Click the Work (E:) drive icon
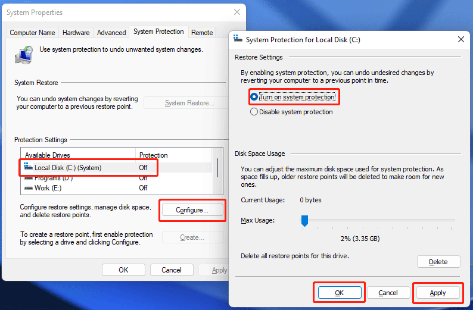 (29, 188)
